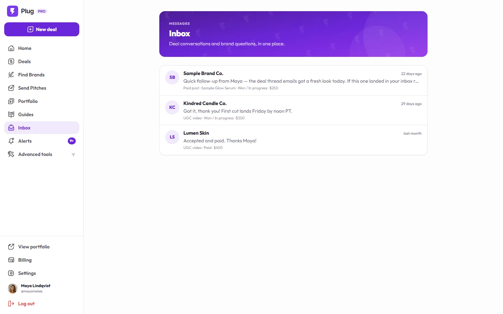
Task: Click the Send Pitches icon
Action: pos(11,88)
